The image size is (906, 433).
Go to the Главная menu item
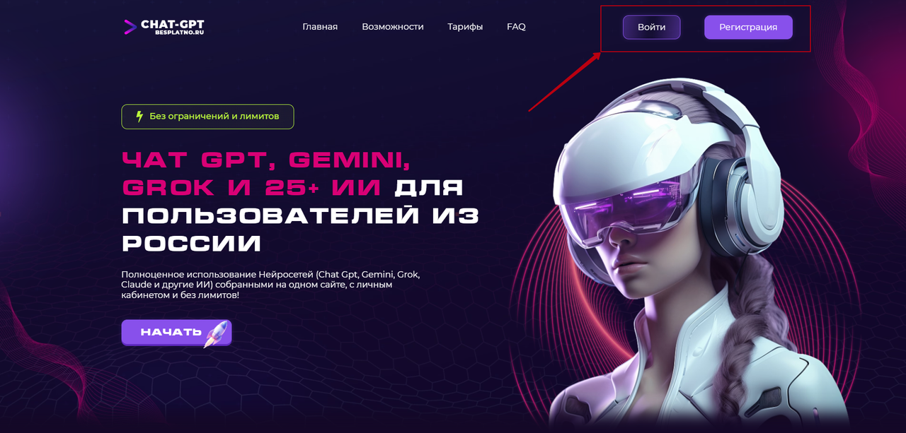click(x=320, y=27)
